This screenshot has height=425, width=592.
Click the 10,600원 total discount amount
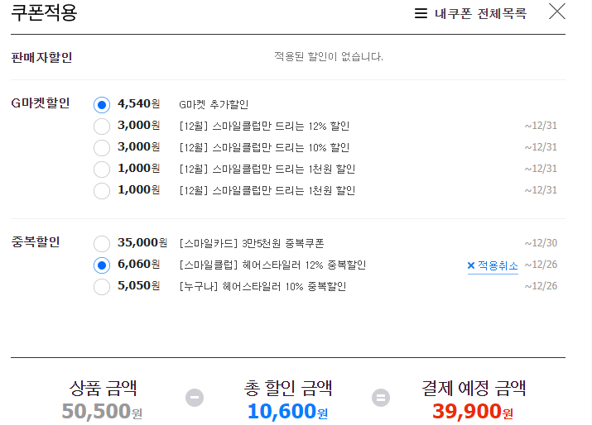point(287,411)
